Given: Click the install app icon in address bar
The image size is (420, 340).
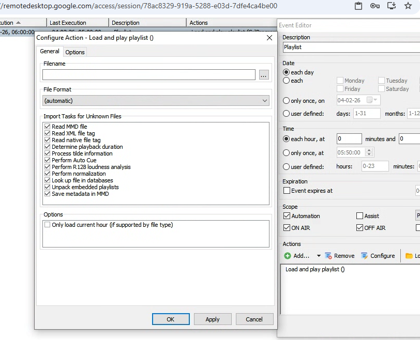Looking at the screenshot, I should click(392, 6).
